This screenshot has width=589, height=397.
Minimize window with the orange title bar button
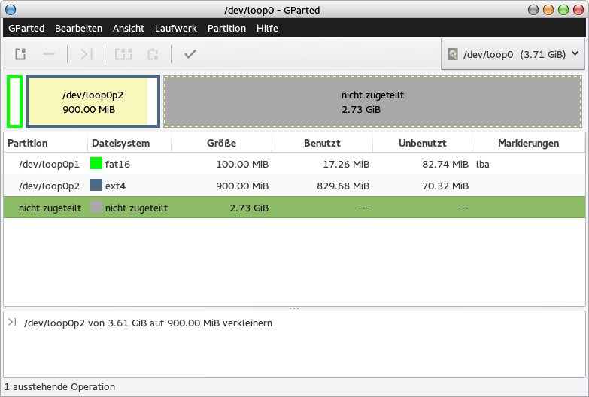pos(548,9)
